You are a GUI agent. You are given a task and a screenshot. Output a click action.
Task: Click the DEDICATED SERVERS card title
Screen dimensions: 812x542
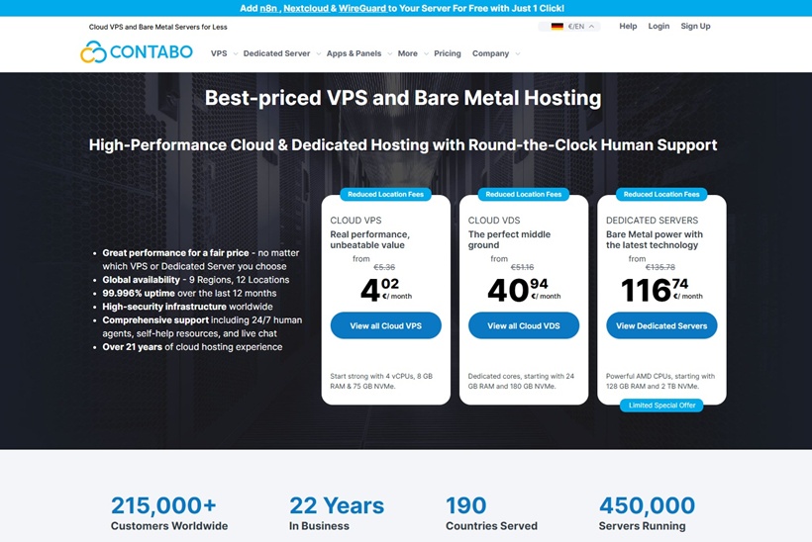(652, 221)
